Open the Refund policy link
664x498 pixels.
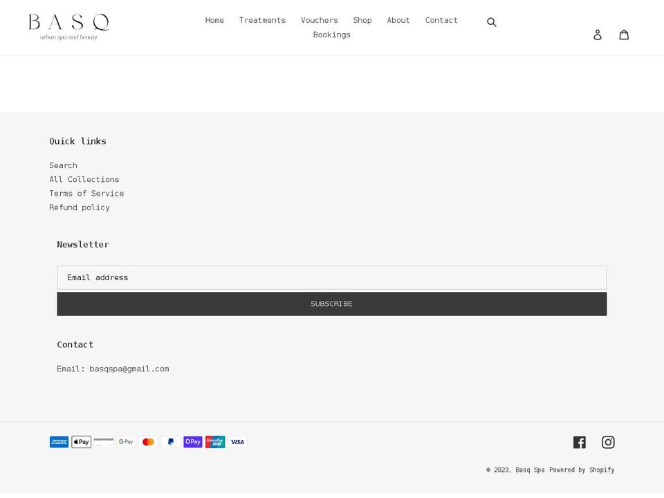79,207
